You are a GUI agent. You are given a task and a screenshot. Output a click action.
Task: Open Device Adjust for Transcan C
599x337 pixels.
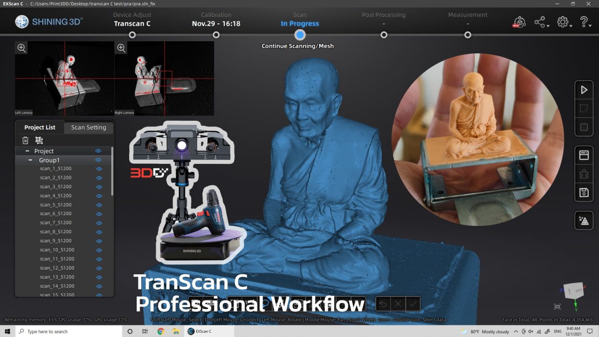[132, 19]
